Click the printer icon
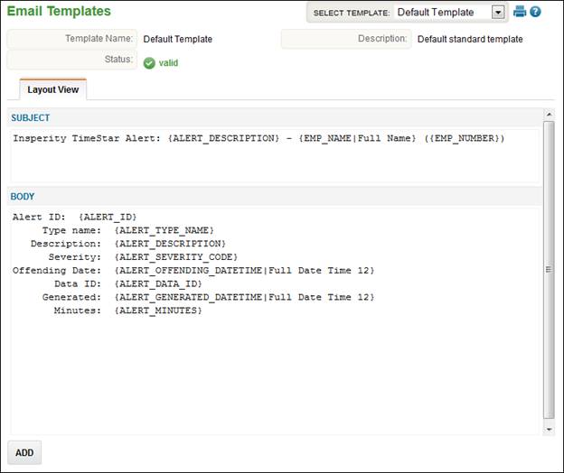This screenshot has height=473, width=564. [x=520, y=12]
